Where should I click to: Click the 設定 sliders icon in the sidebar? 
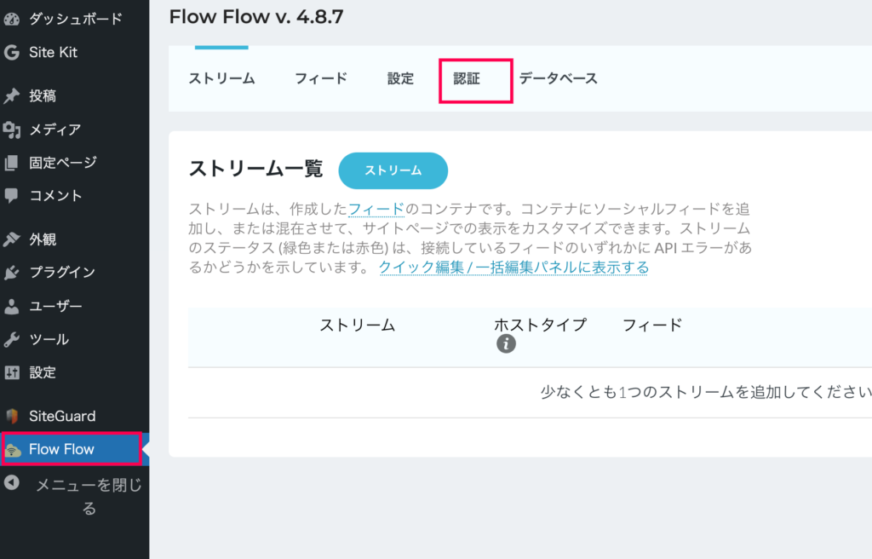click(x=12, y=372)
